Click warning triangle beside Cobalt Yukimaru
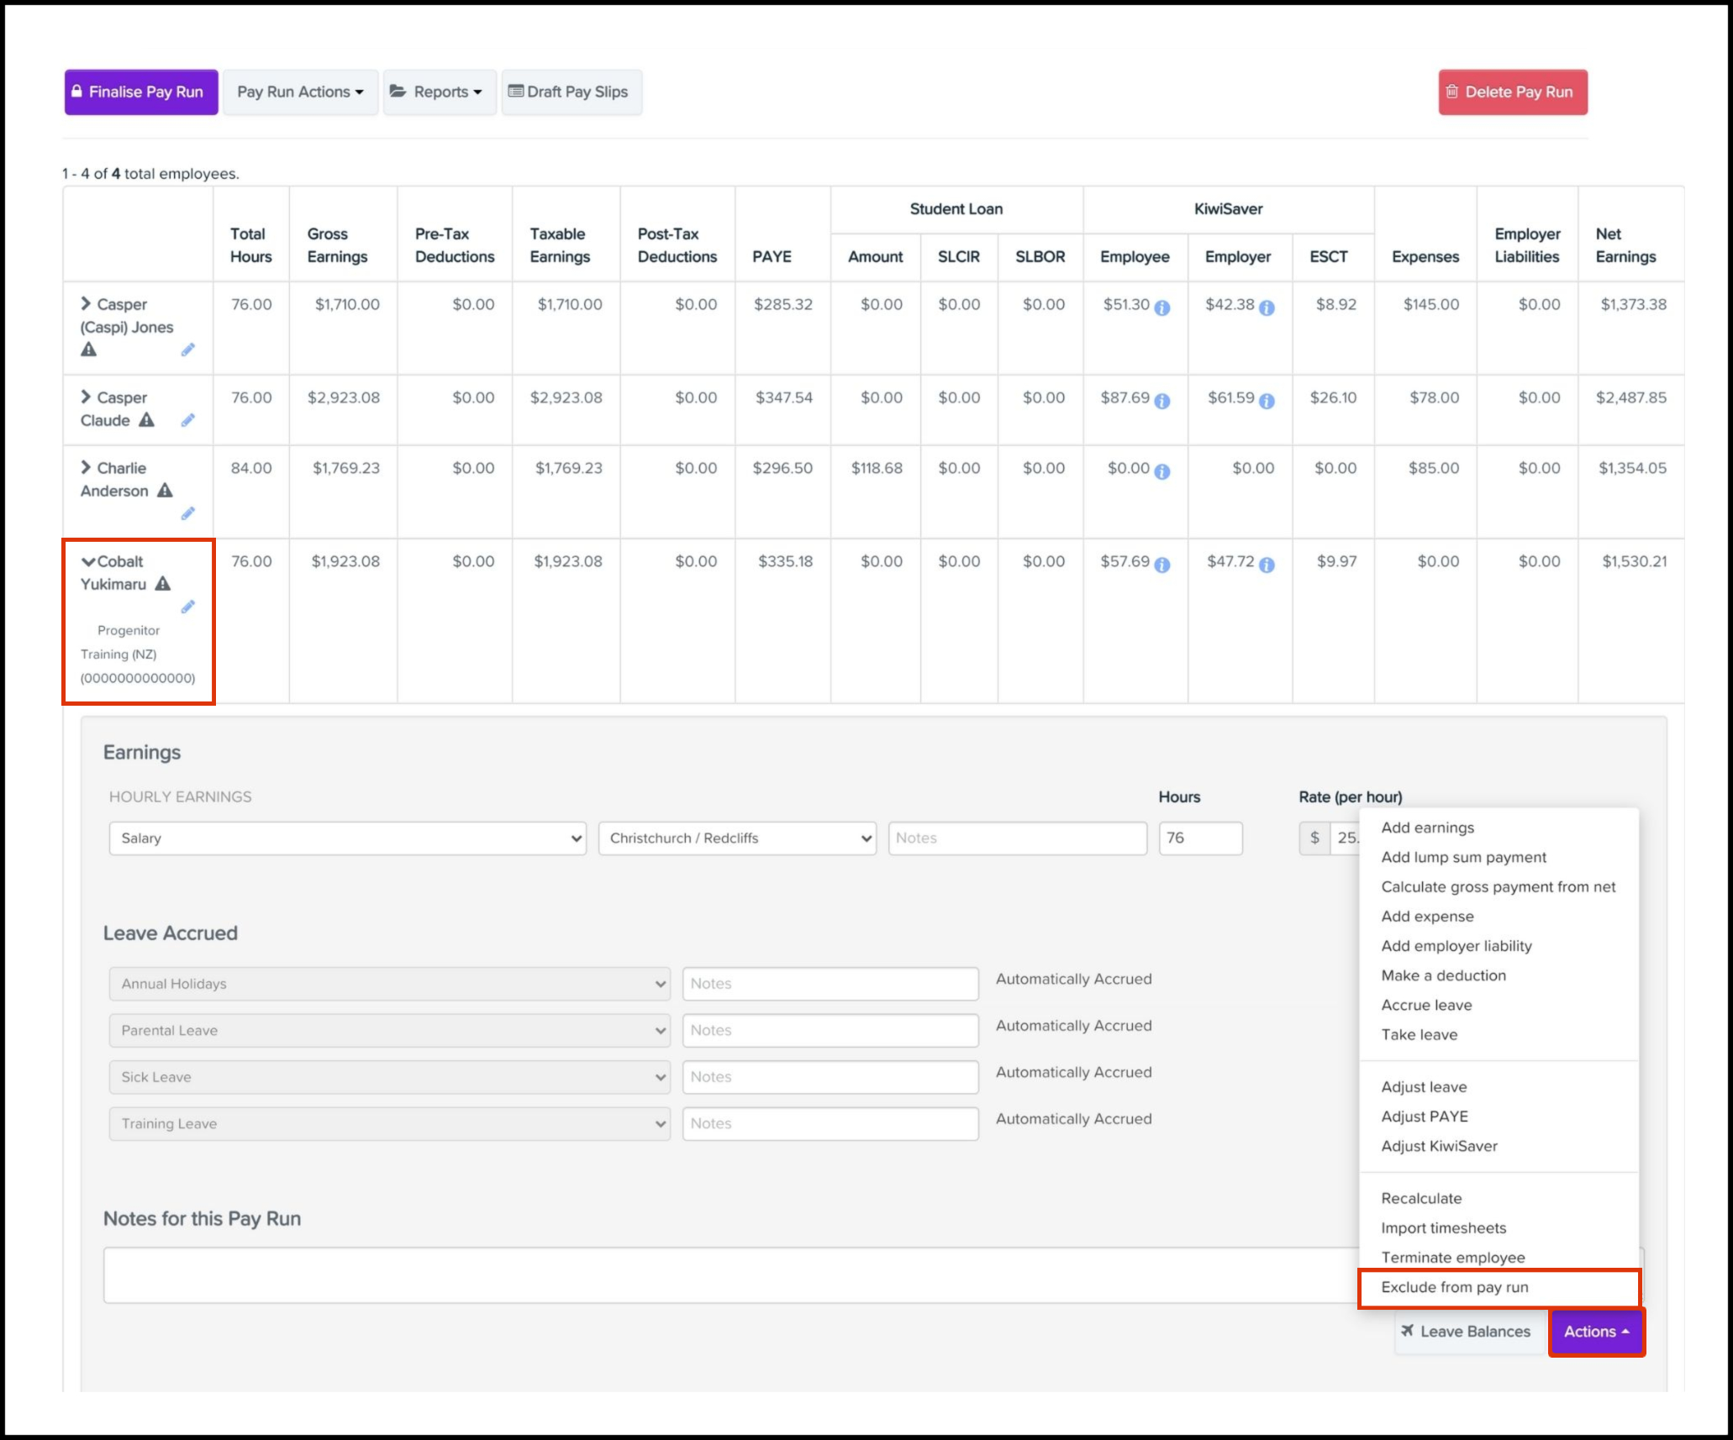Viewport: 1733px width, 1440px height. [x=163, y=583]
